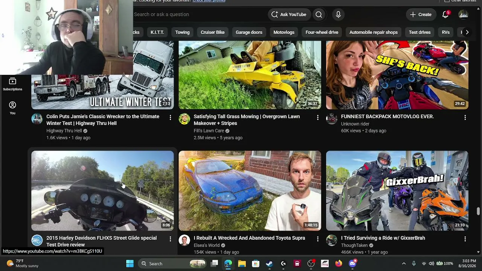This screenshot has height=271, width=482.
Task: Open Fill's Lawn Care channel avatar
Action: [x=184, y=119]
